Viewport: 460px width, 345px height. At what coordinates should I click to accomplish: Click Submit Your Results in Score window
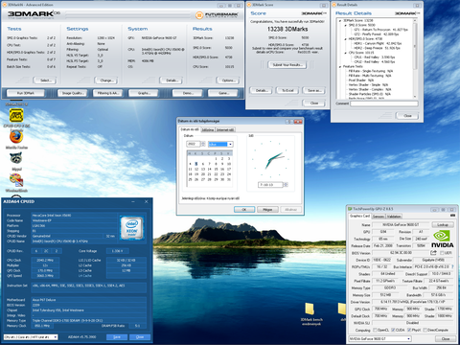tap(287, 65)
